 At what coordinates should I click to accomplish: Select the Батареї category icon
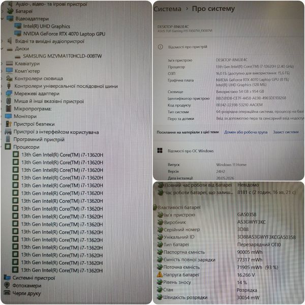[x=10, y=11]
